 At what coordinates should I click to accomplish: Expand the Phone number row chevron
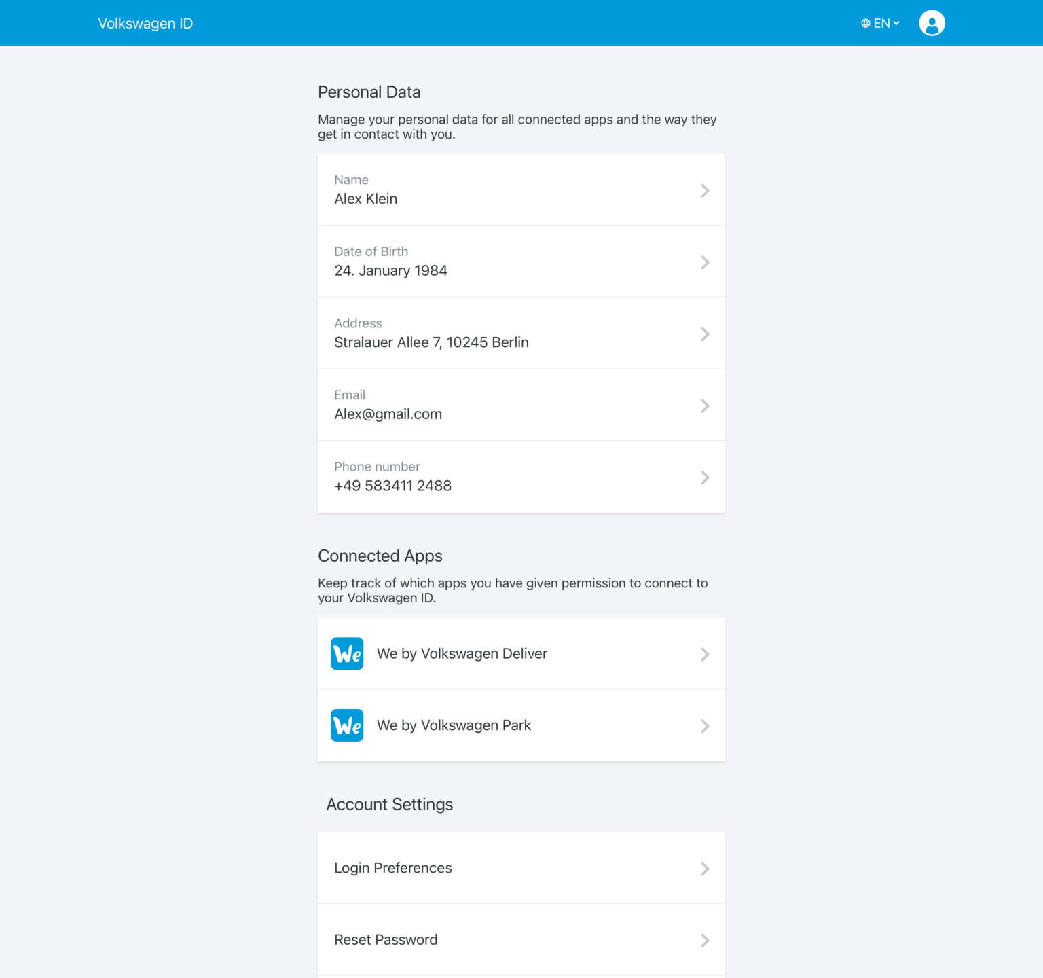click(705, 477)
